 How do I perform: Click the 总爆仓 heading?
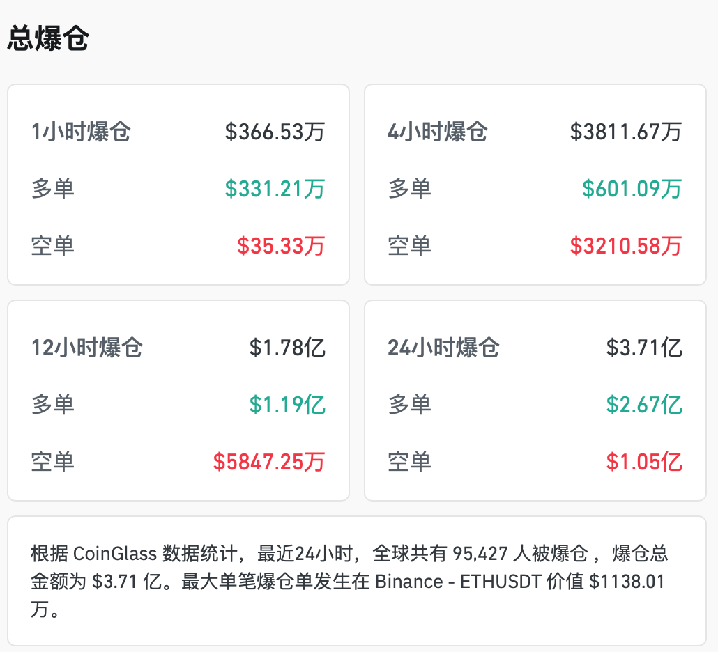(x=48, y=38)
